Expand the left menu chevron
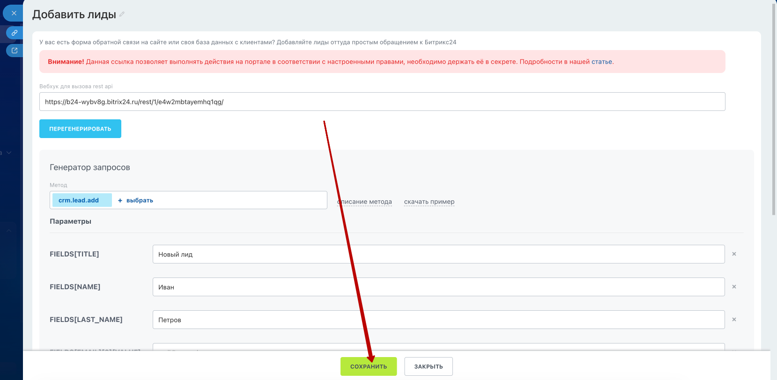Image resolution: width=777 pixels, height=380 pixels. [x=9, y=153]
